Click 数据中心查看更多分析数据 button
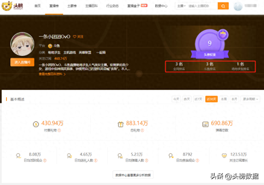The image size is (264, 185). pyautogui.click(x=133, y=175)
